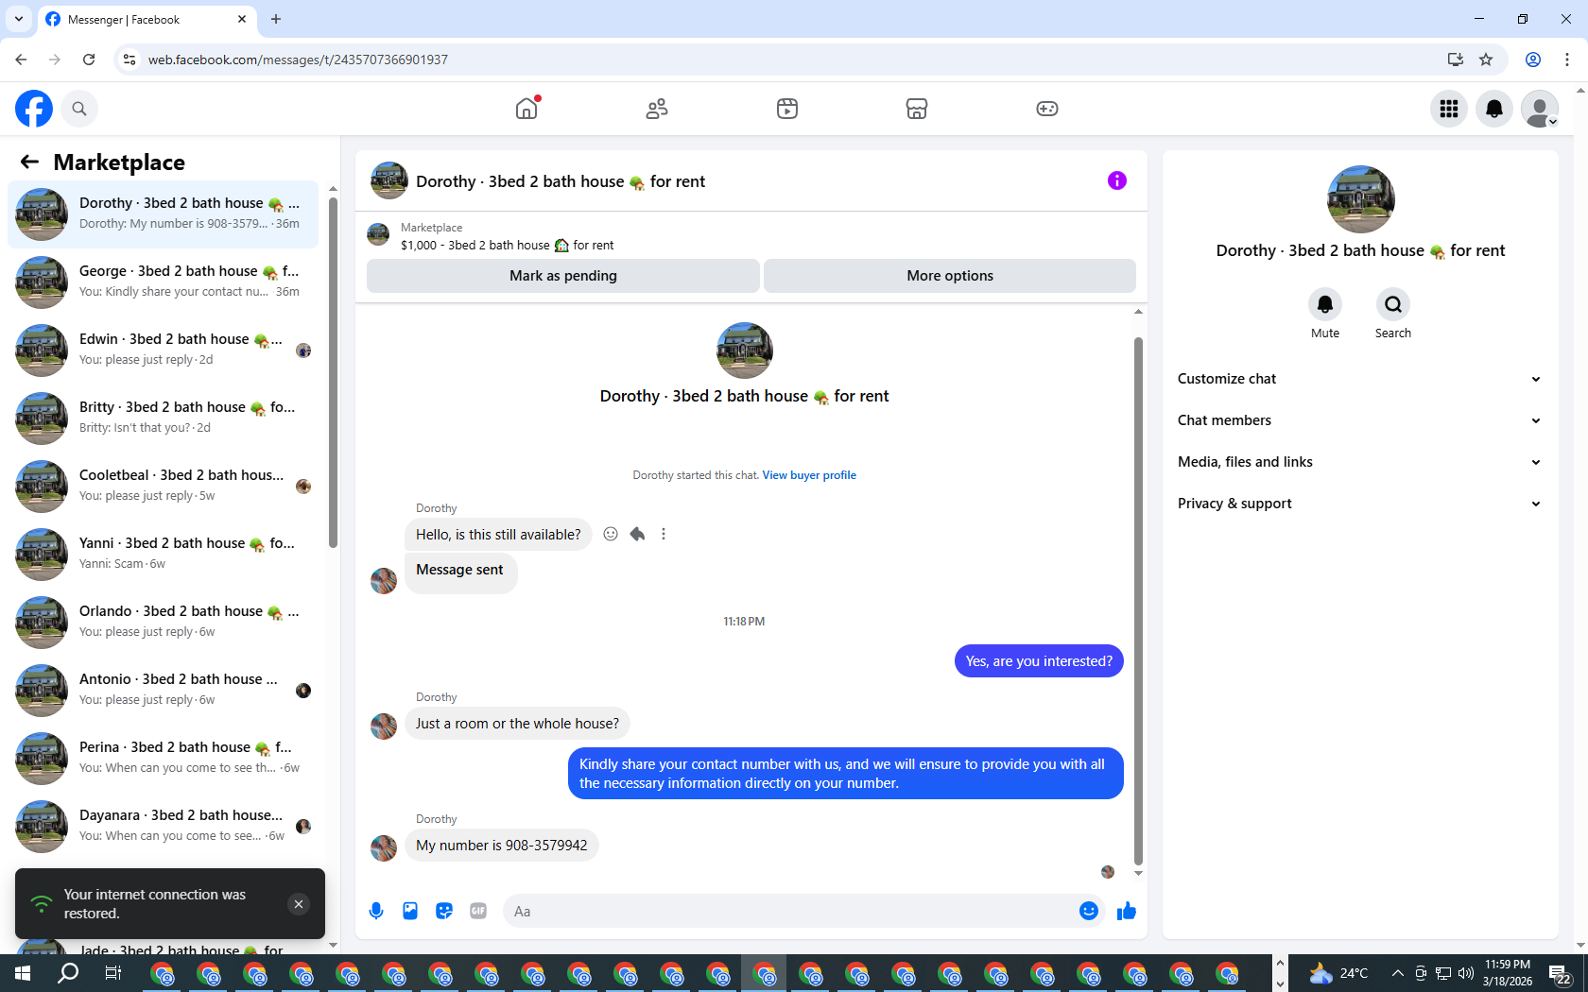The width and height of the screenshot is (1588, 992).
Task: Choose a sticker with the sticker icon
Action: click(x=444, y=911)
